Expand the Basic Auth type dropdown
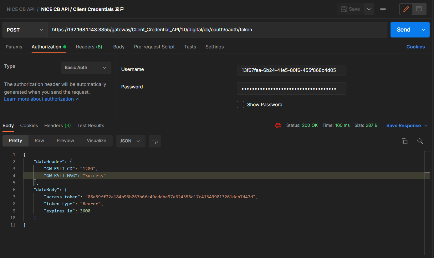The width and height of the screenshot is (434, 258). tap(86, 67)
